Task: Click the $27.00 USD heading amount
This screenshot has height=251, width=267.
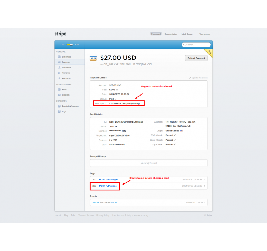Action: [x=118, y=58]
